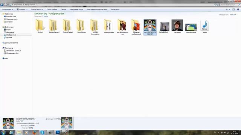This screenshot has height=135, width=241.
Task: Click Библиотеки in the address breadcrumb
Action: 18,5
